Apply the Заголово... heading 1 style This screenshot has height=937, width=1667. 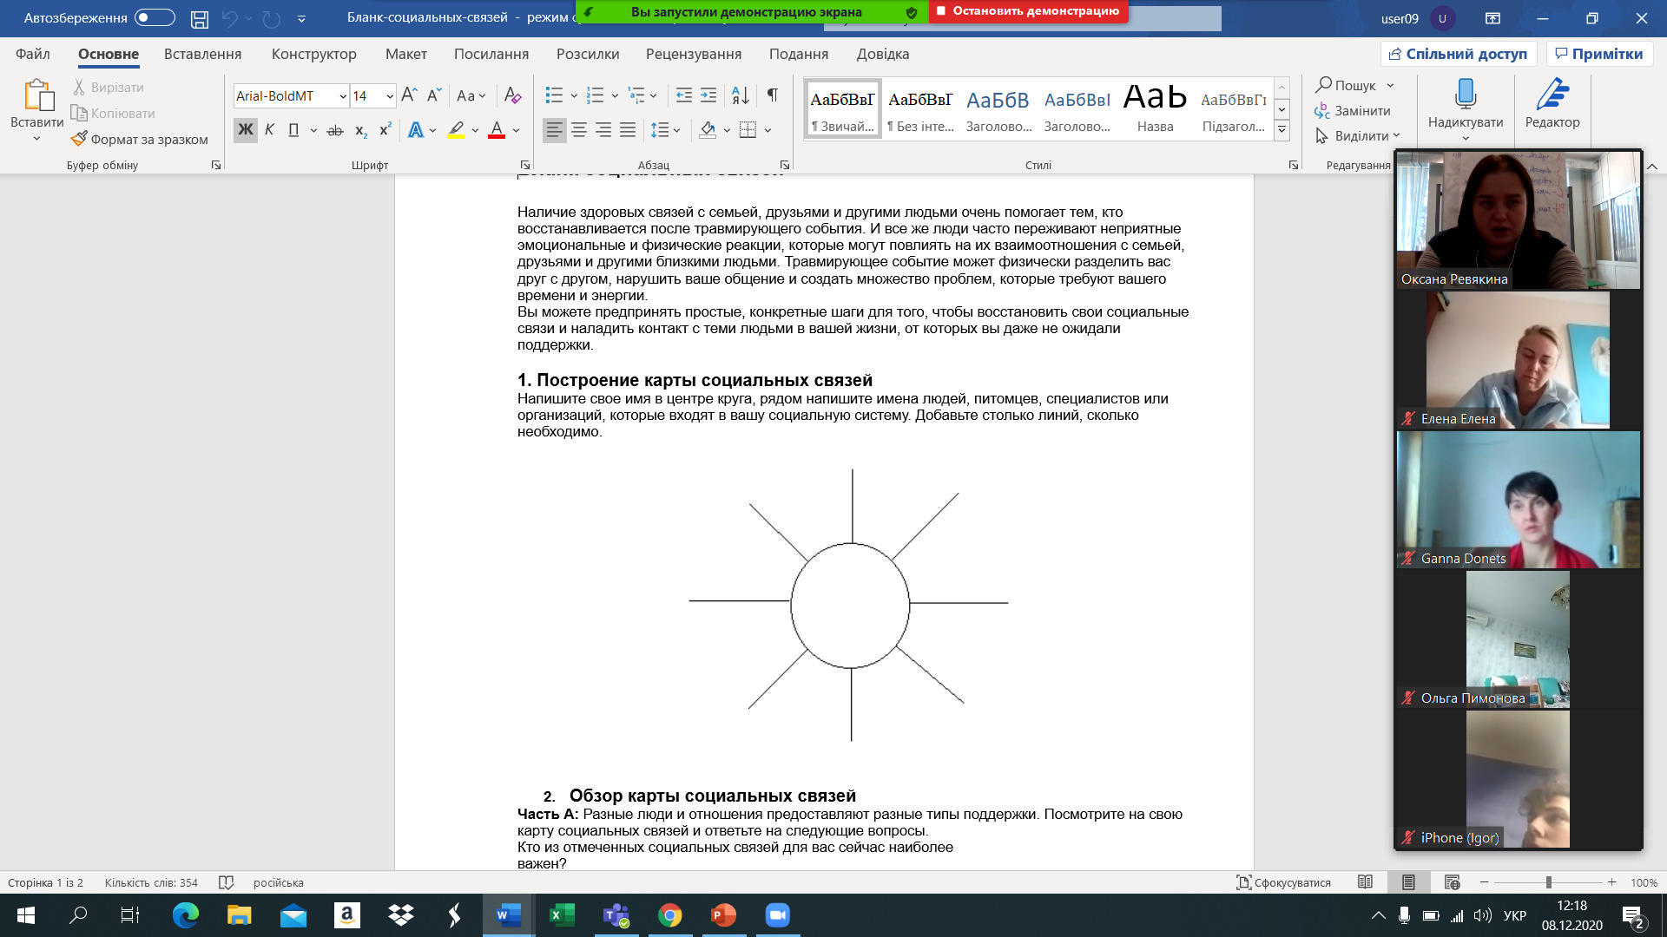[998, 108]
